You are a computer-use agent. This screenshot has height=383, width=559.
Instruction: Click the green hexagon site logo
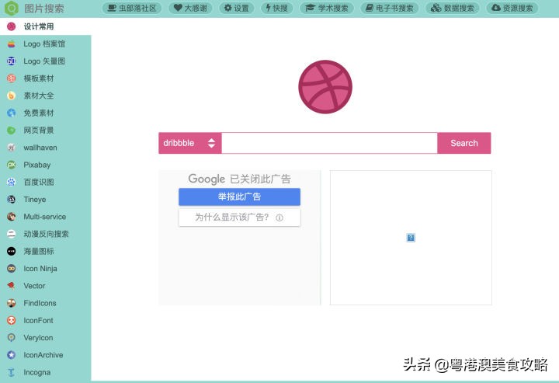point(12,8)
